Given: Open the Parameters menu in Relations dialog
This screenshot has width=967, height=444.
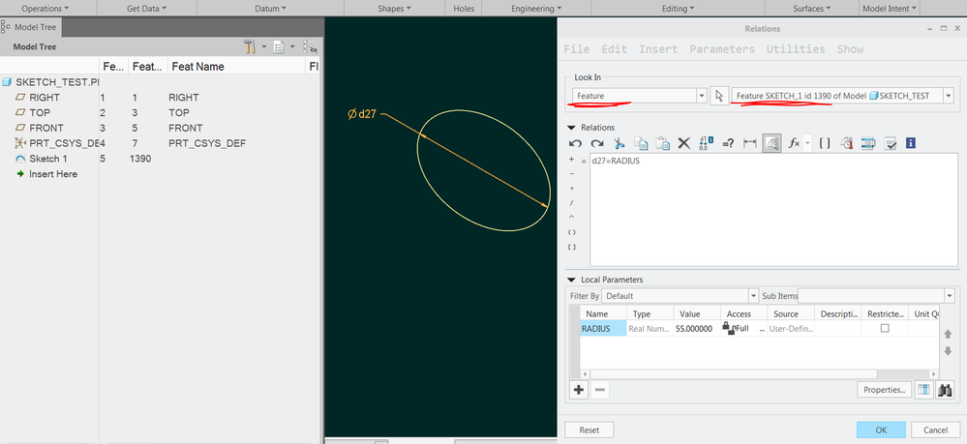Looking at the screenshot, I should click(x=721, y=49).
